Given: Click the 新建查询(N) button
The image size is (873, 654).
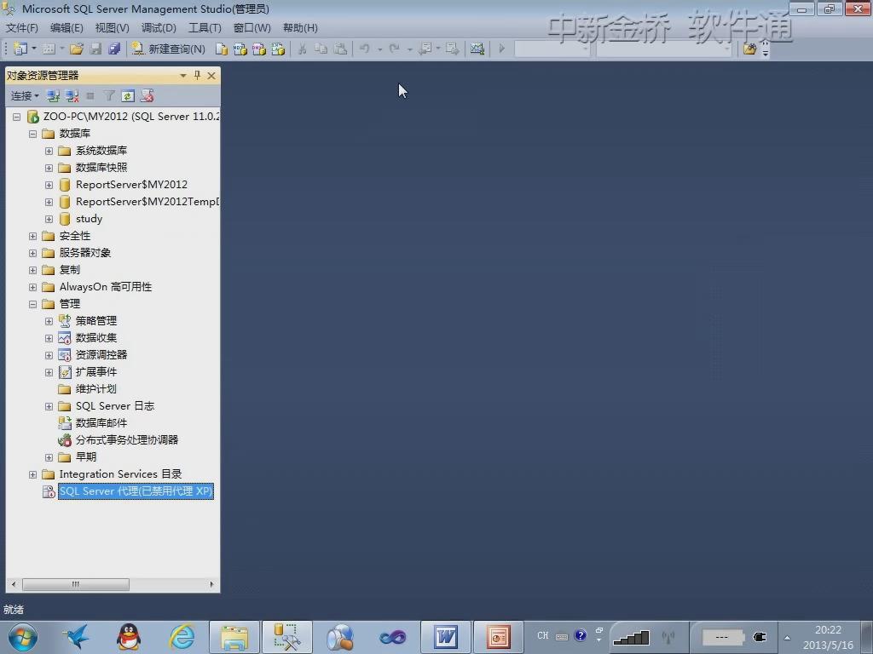Looking at the screenshot, I should 169,49.
